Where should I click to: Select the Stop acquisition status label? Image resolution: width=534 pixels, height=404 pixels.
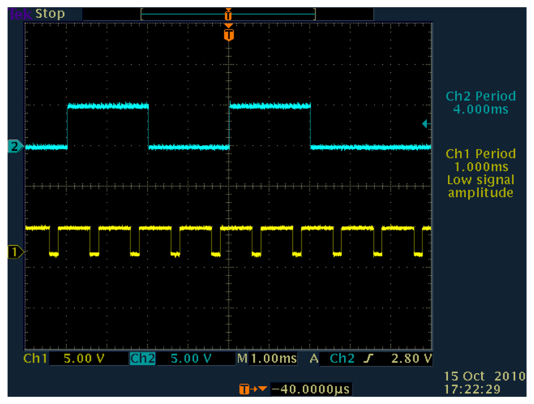(x=50, y=14)
